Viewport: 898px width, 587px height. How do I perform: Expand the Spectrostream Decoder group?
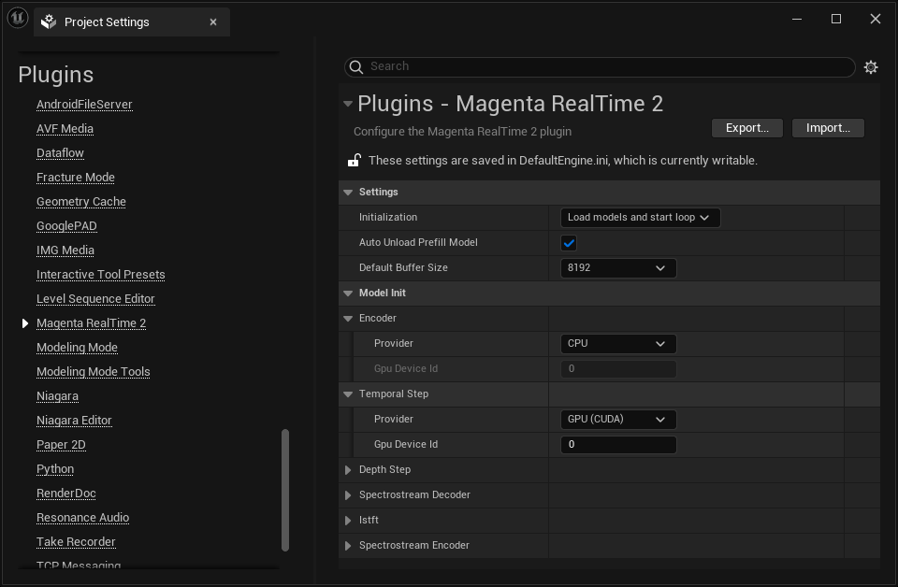point(348,494)
